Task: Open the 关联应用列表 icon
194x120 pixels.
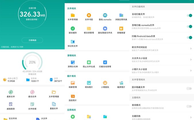Action: coord(121,15)
